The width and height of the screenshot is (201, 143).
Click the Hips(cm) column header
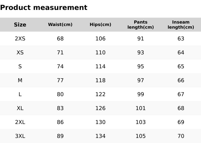coord(100,25)
